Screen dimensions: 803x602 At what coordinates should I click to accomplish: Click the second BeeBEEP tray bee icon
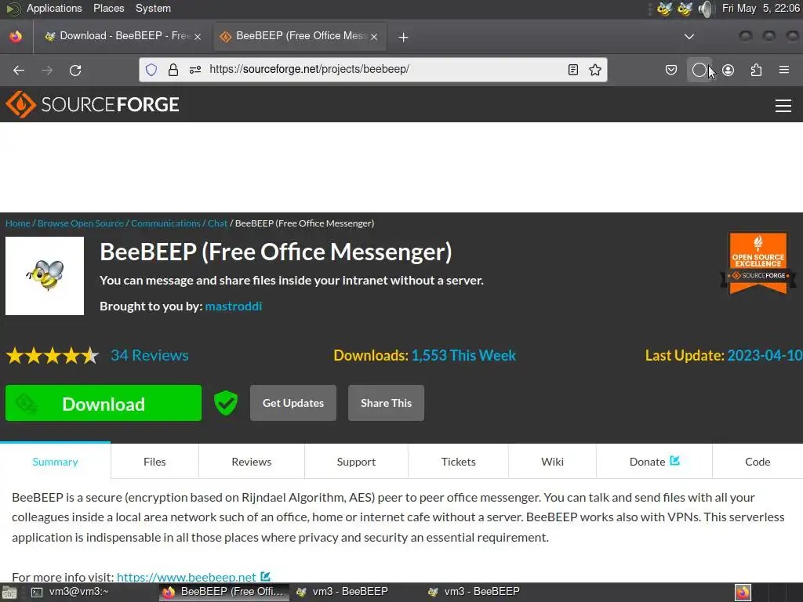(x=685, y=9)
